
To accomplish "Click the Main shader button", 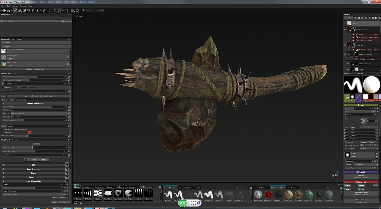I will coord(66,21).
